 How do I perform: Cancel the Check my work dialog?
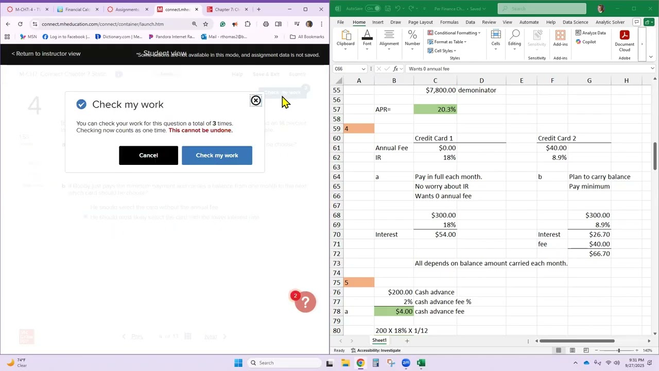[x=148, y=156]
